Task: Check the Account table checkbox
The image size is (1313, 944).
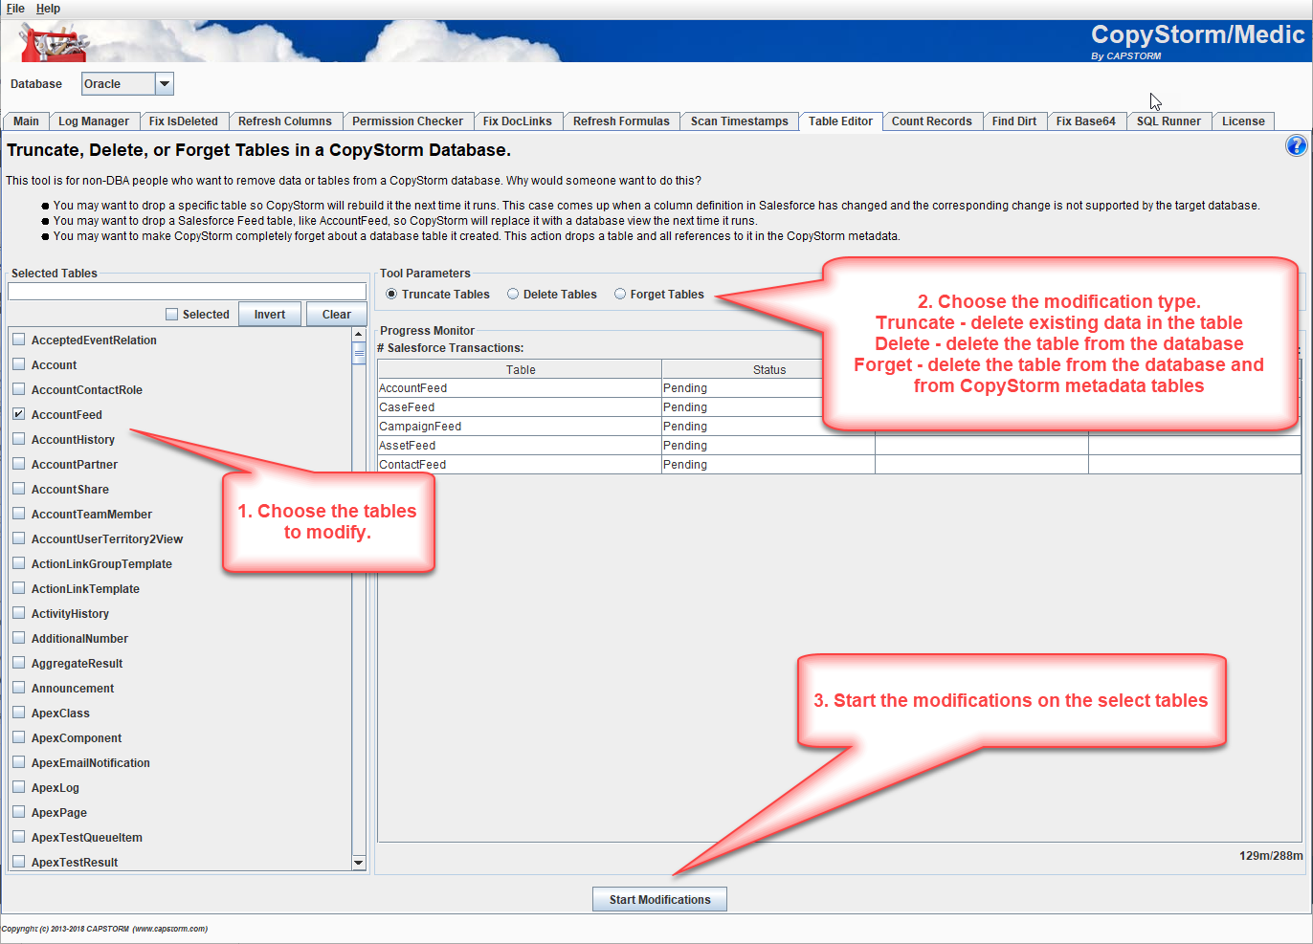Action: (18, 363)
